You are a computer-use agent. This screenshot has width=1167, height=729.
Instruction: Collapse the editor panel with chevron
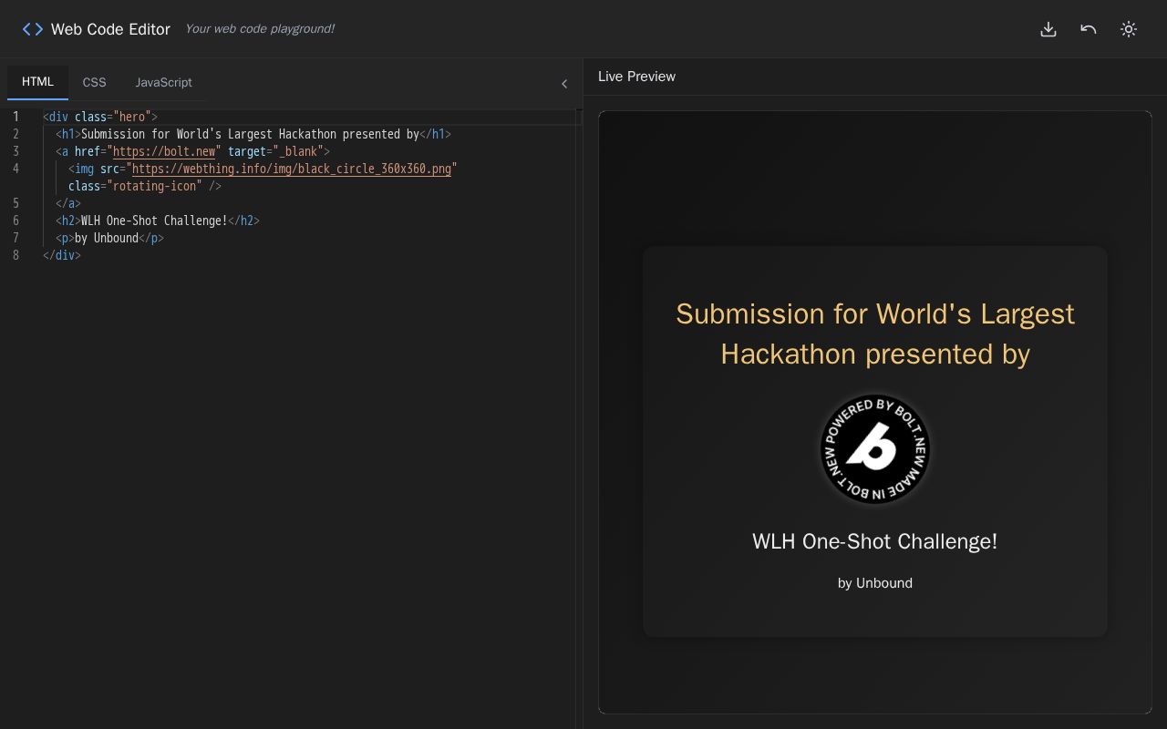pos(564,84)
